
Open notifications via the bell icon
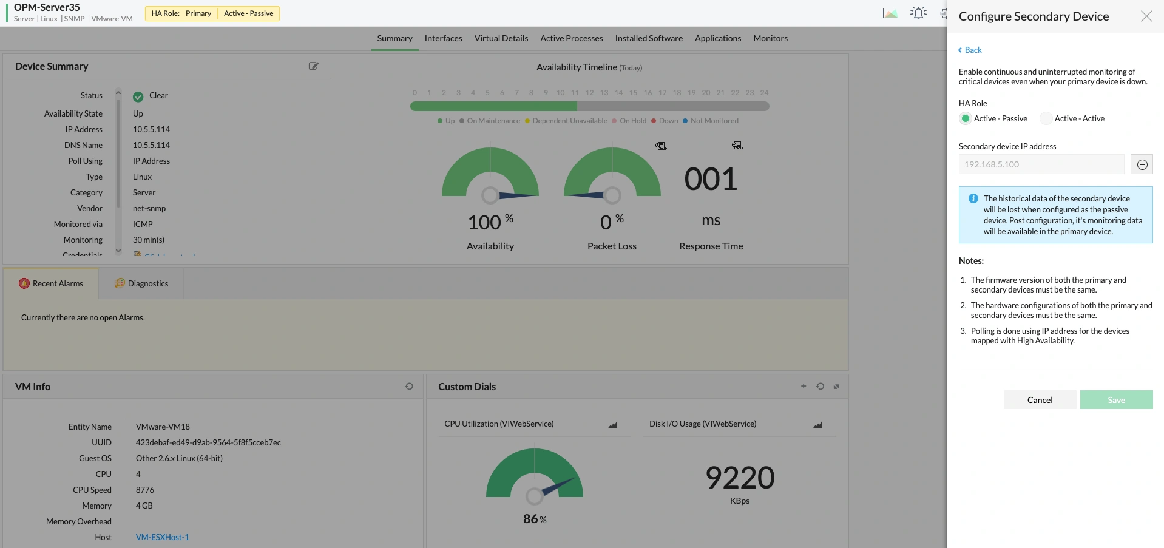pos(918,13)
